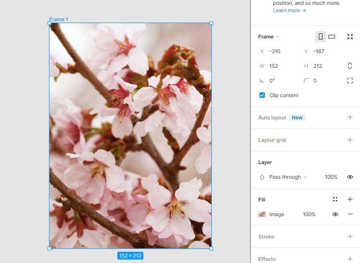Screen dimensions: 360x263
Task: Edit the height value 212
Action: click(x=317, y=66)
